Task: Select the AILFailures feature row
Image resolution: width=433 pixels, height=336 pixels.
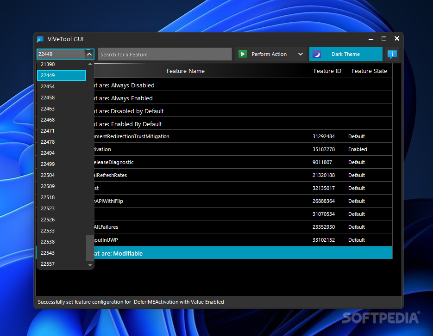Action: pyautogui.click(x=243, y=227)
